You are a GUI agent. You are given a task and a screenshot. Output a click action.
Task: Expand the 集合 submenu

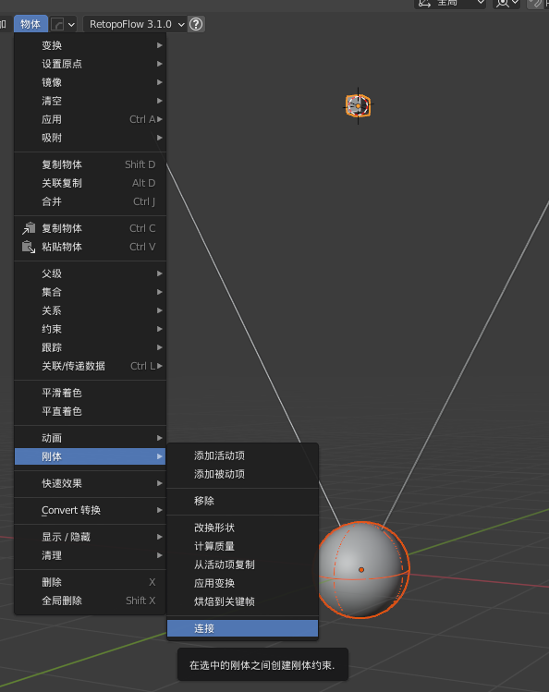point(90,292)
